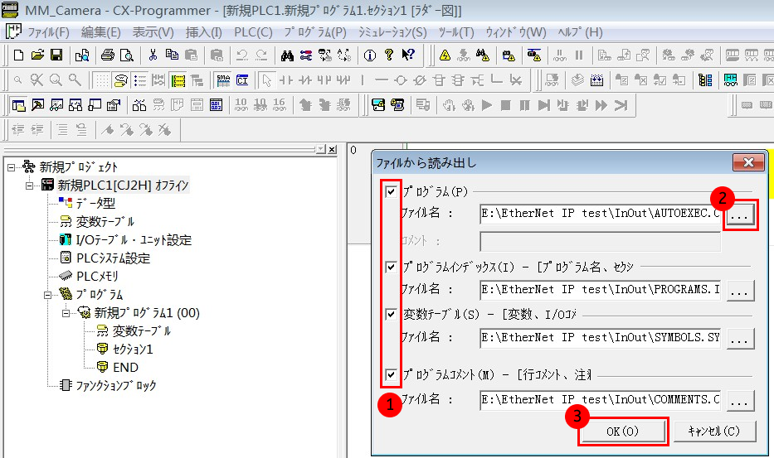Click the context help arrow-question icon

[408, 55]
